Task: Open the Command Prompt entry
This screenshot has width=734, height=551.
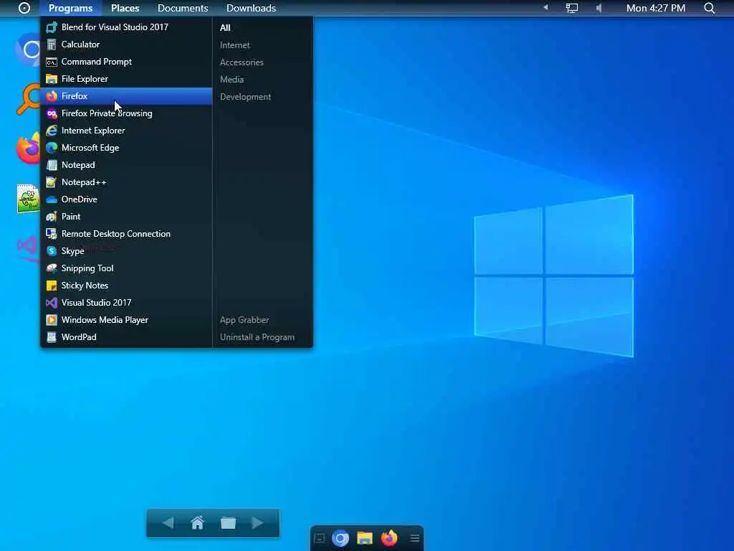Action: tap(126, 62)
